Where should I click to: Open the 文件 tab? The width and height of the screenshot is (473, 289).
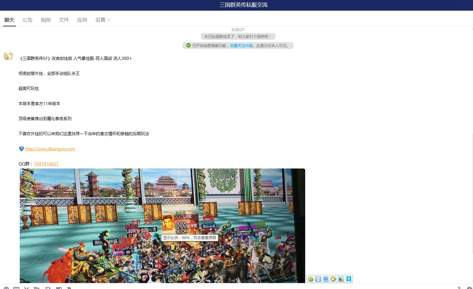click(x=64, y=20)
